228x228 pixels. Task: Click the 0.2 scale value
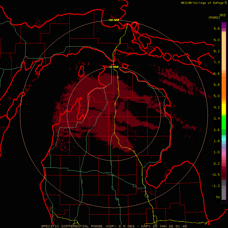click(217, 164)
